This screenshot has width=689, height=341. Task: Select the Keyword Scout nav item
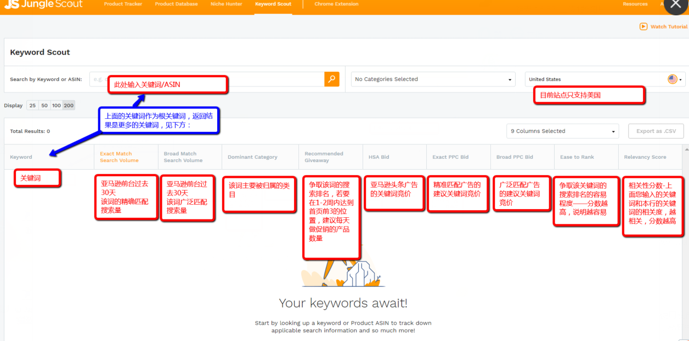coord(273,4)
